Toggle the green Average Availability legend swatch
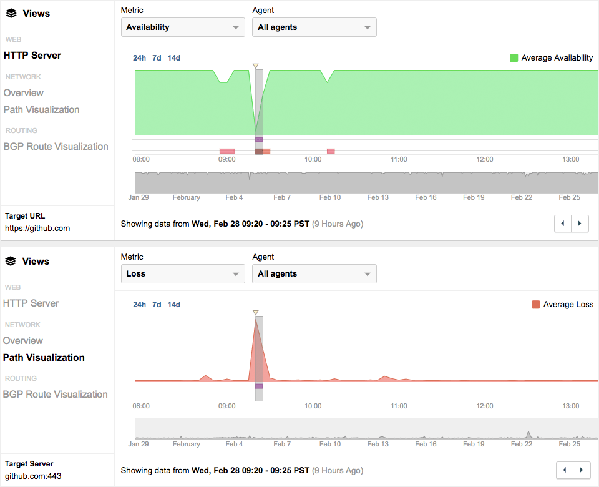This screenshot has width=599, height=487. (514, 58)
